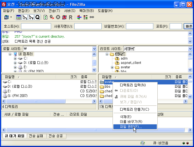The height and width of the screenshot is (147, 194).
Task: Click the 비밀번호(W) input field
Action: click(140, 26)
